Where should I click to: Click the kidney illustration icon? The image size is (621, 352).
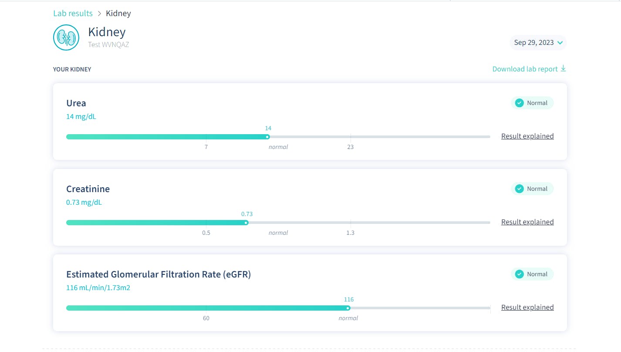click(66, 37)
